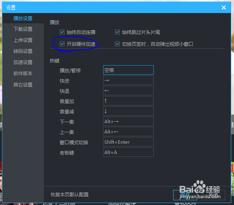
Task: Click 恢复本页默认配置 link
Action: 70,195
